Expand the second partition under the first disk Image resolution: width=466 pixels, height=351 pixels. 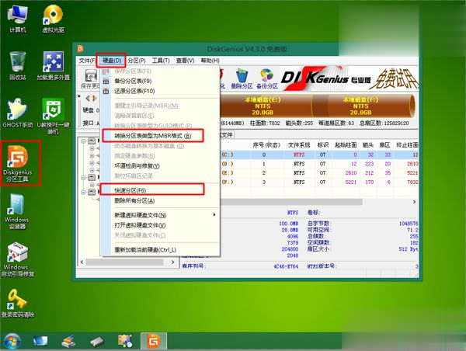coord(92,155)
